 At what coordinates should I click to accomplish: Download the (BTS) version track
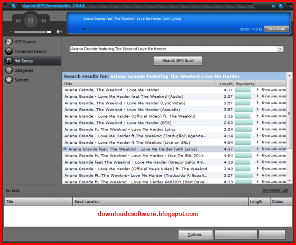(x=274, y=122)
